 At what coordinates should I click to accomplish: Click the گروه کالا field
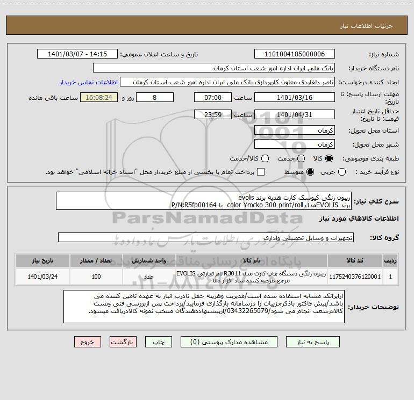click(x=206, y=237)
